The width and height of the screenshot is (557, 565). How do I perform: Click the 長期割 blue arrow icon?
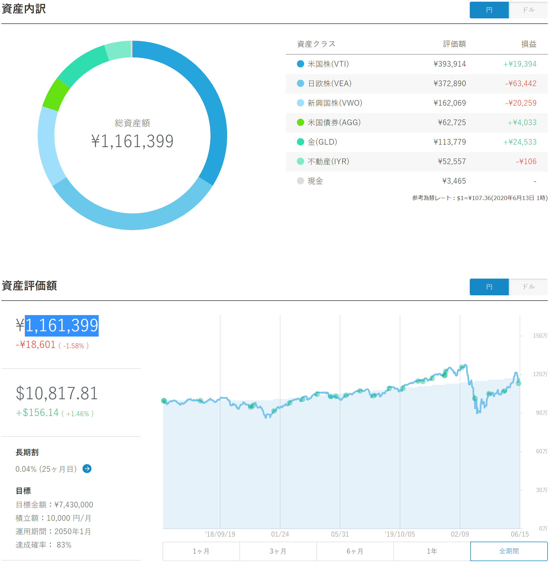[87, 469]
